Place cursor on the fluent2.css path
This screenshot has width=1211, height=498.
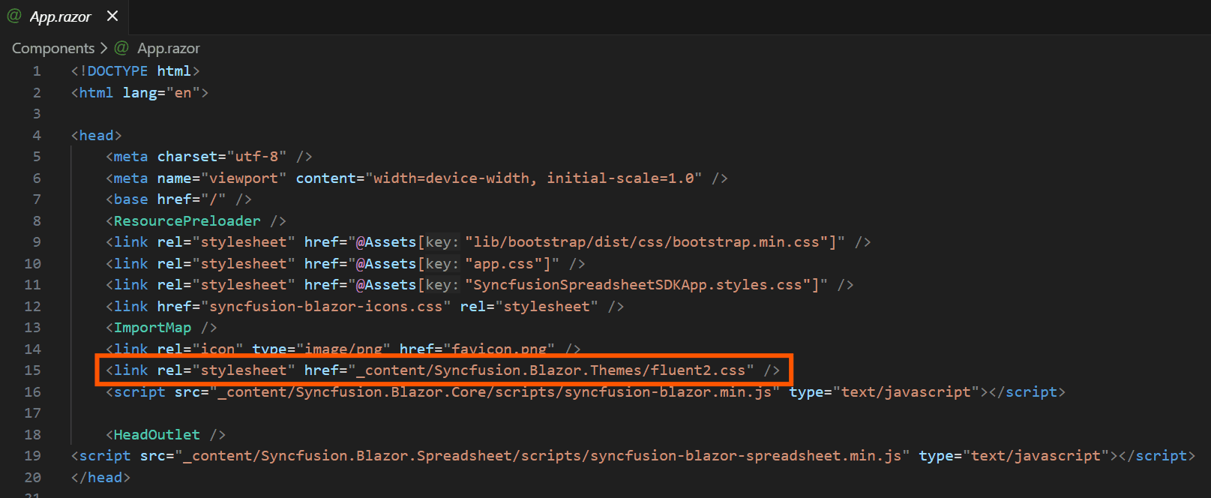coord(551,370)
